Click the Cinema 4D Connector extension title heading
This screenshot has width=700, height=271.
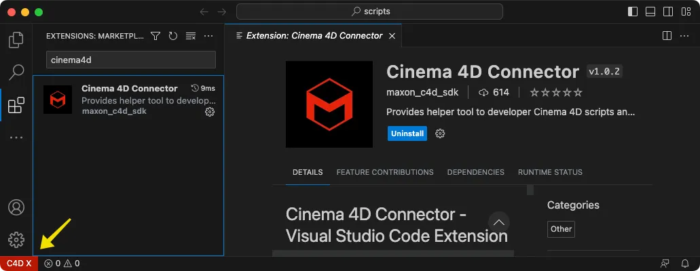click(x=483, y=72)
